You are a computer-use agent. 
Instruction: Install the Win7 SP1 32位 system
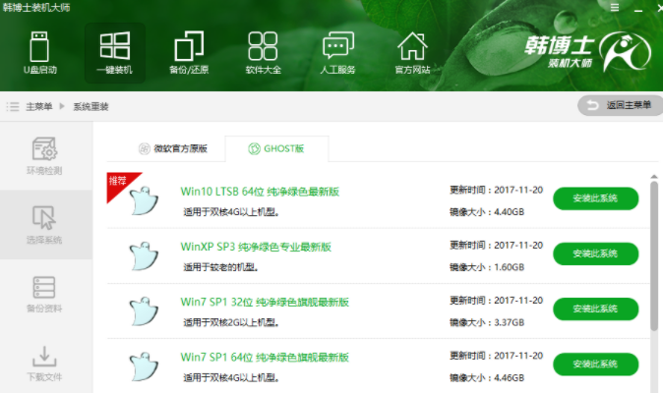click(595, 309)
